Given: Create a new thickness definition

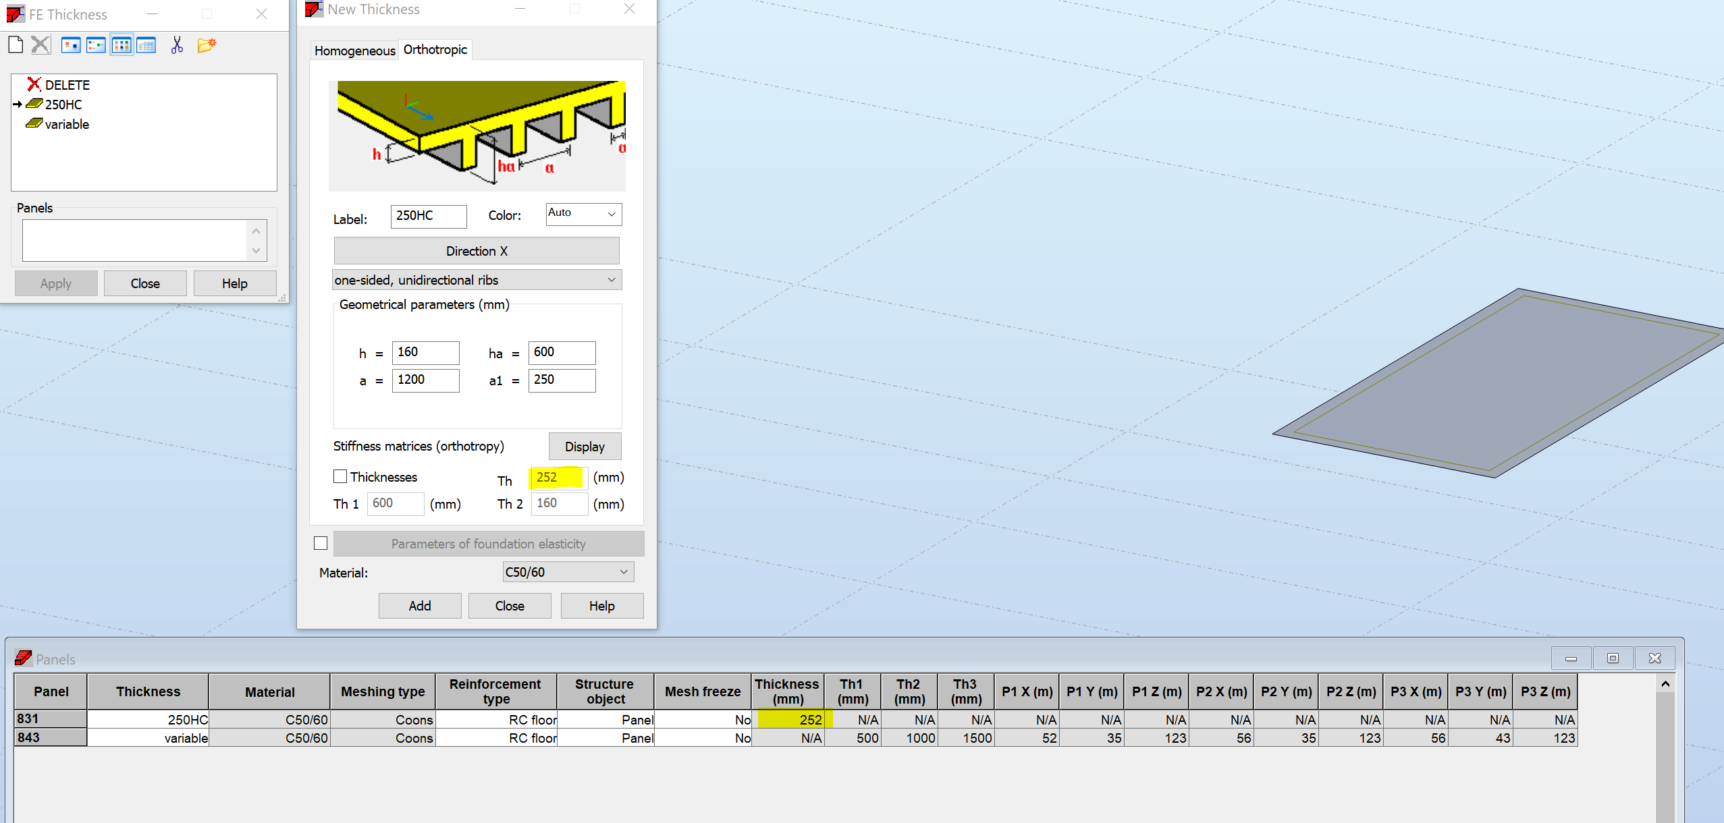Looking at the screenshot, I should click(x=15, y=45).
